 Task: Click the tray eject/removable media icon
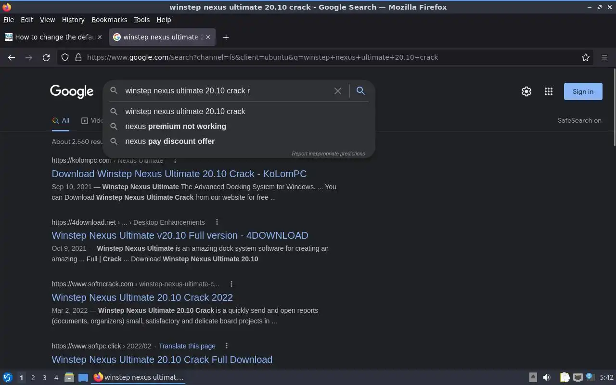[x=533, y=377]
